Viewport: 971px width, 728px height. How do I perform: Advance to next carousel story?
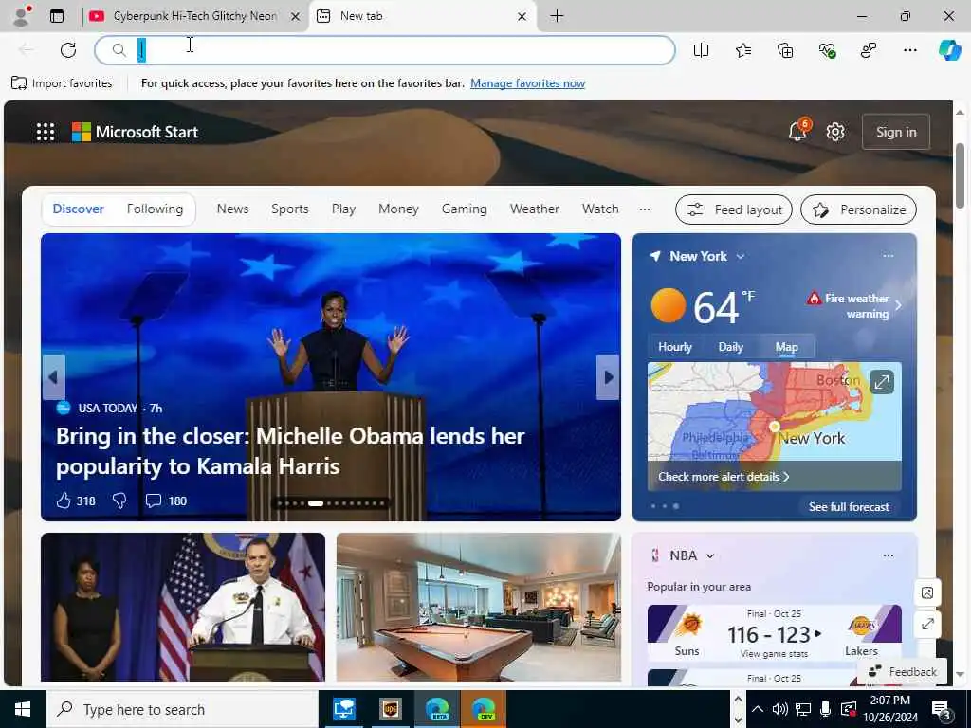(608, 377)
